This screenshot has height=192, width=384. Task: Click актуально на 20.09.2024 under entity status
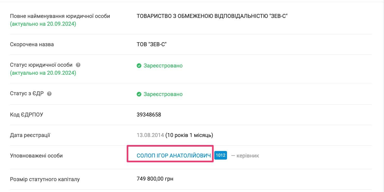click(x=43, y=73)
